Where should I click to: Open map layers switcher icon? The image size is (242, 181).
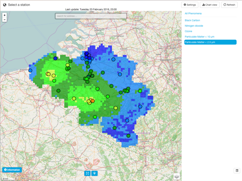(x=177, y=176)
